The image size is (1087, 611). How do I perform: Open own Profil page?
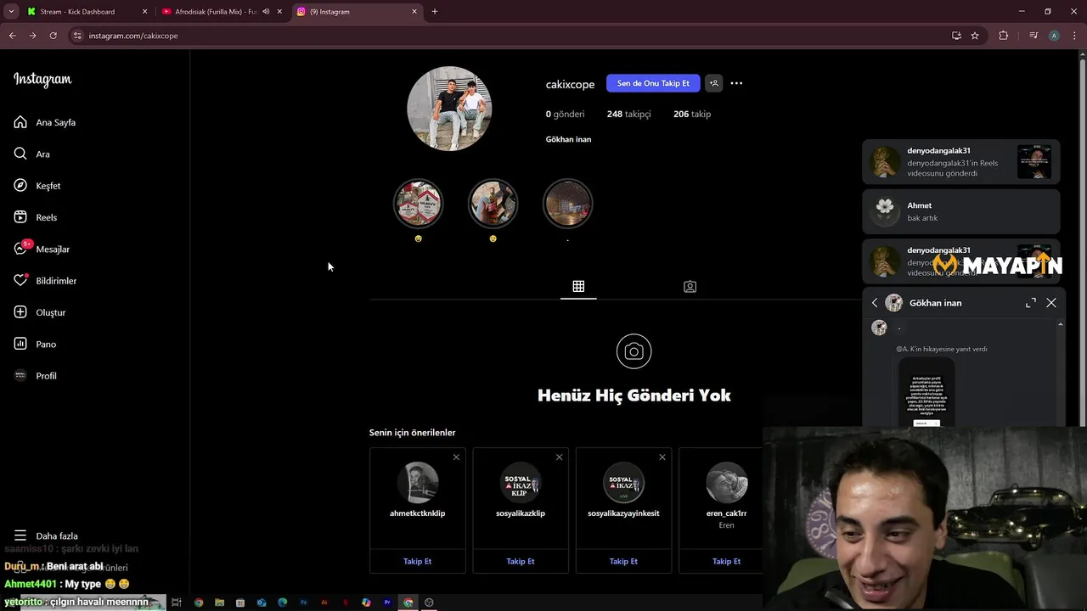[x=35, y=376]
